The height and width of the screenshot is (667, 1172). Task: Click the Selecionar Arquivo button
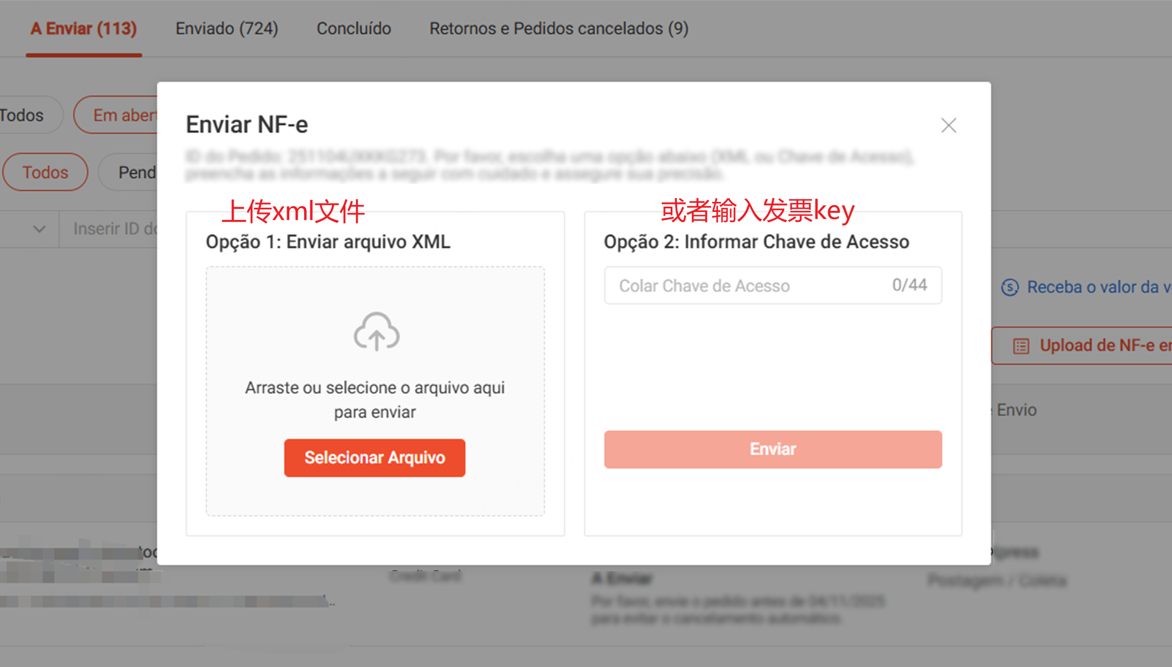coord(375,458)
